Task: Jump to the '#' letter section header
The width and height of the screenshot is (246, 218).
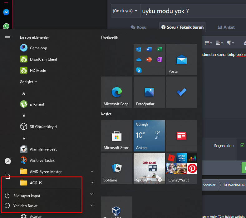Action: [24, 116]
